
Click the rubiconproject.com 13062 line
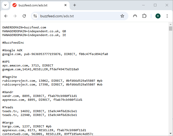pos(52,81)
